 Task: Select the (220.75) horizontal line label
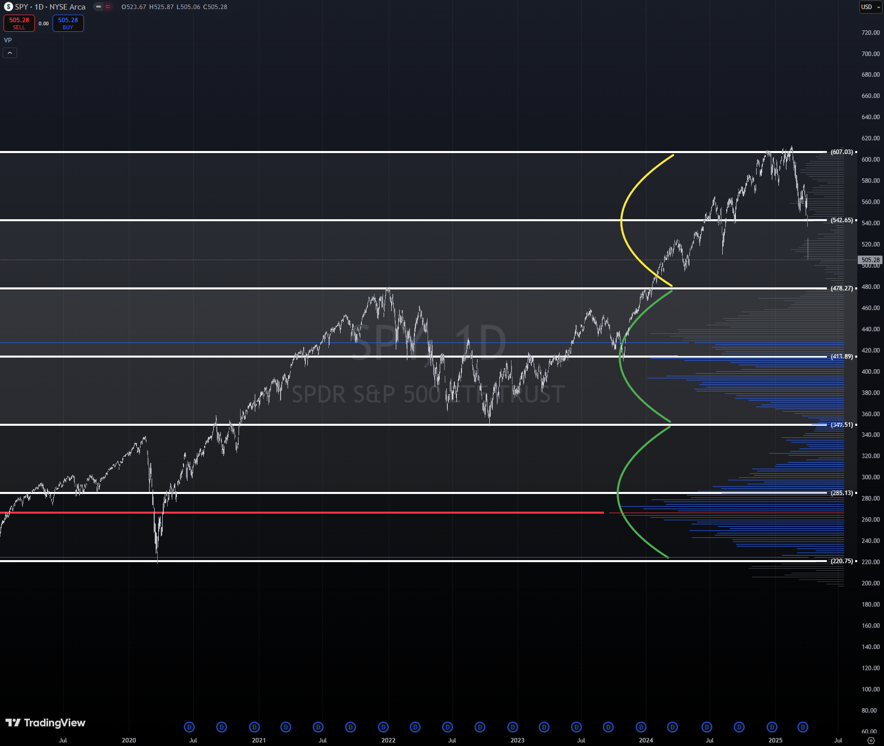(842, 561)
